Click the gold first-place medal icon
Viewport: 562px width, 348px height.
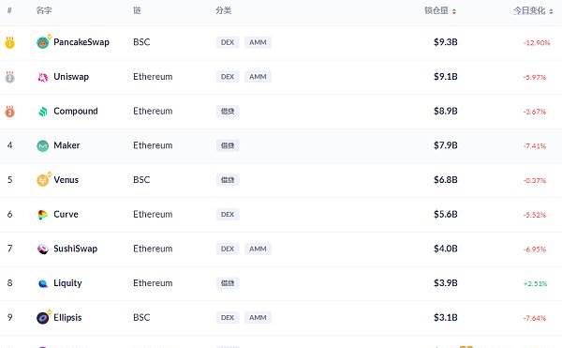[9, 43]
